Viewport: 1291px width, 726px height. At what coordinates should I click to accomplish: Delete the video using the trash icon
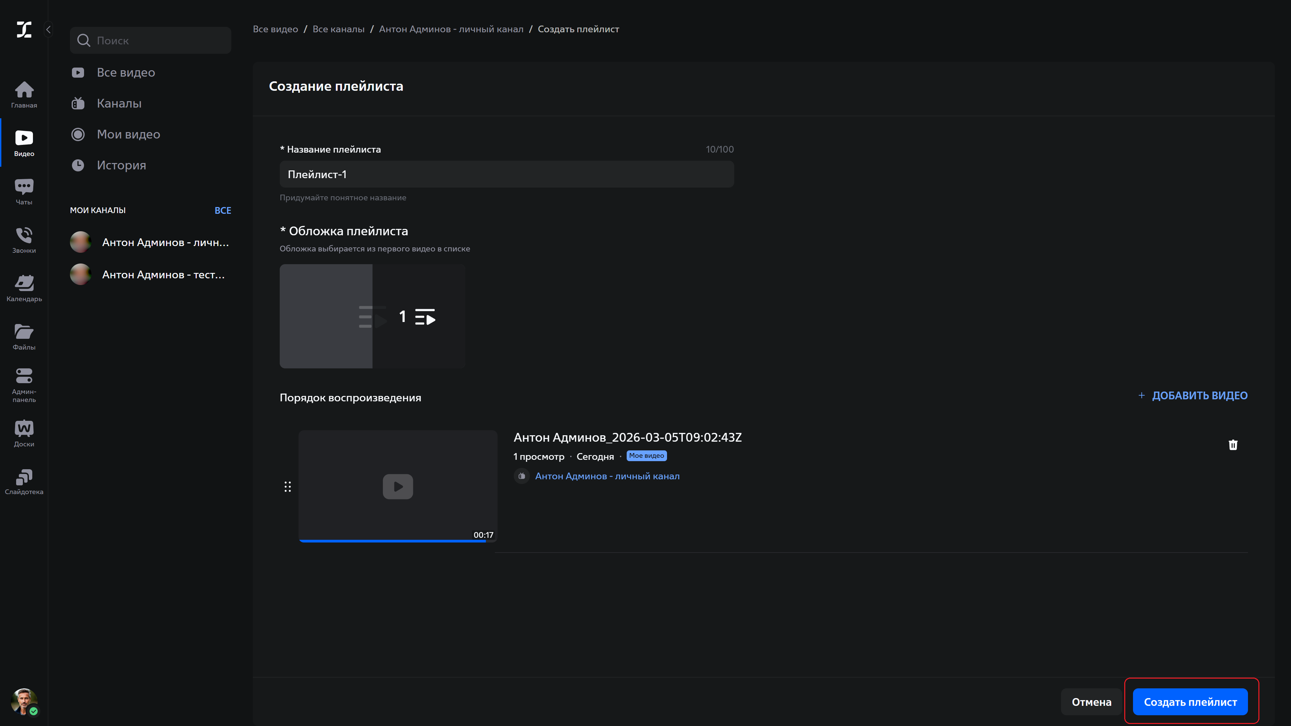[x=1234, y=444]
